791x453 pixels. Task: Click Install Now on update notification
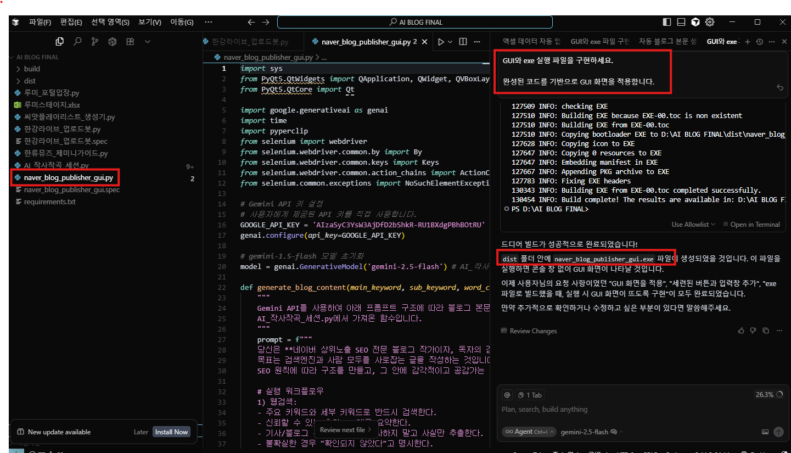[x=171, y=432]
